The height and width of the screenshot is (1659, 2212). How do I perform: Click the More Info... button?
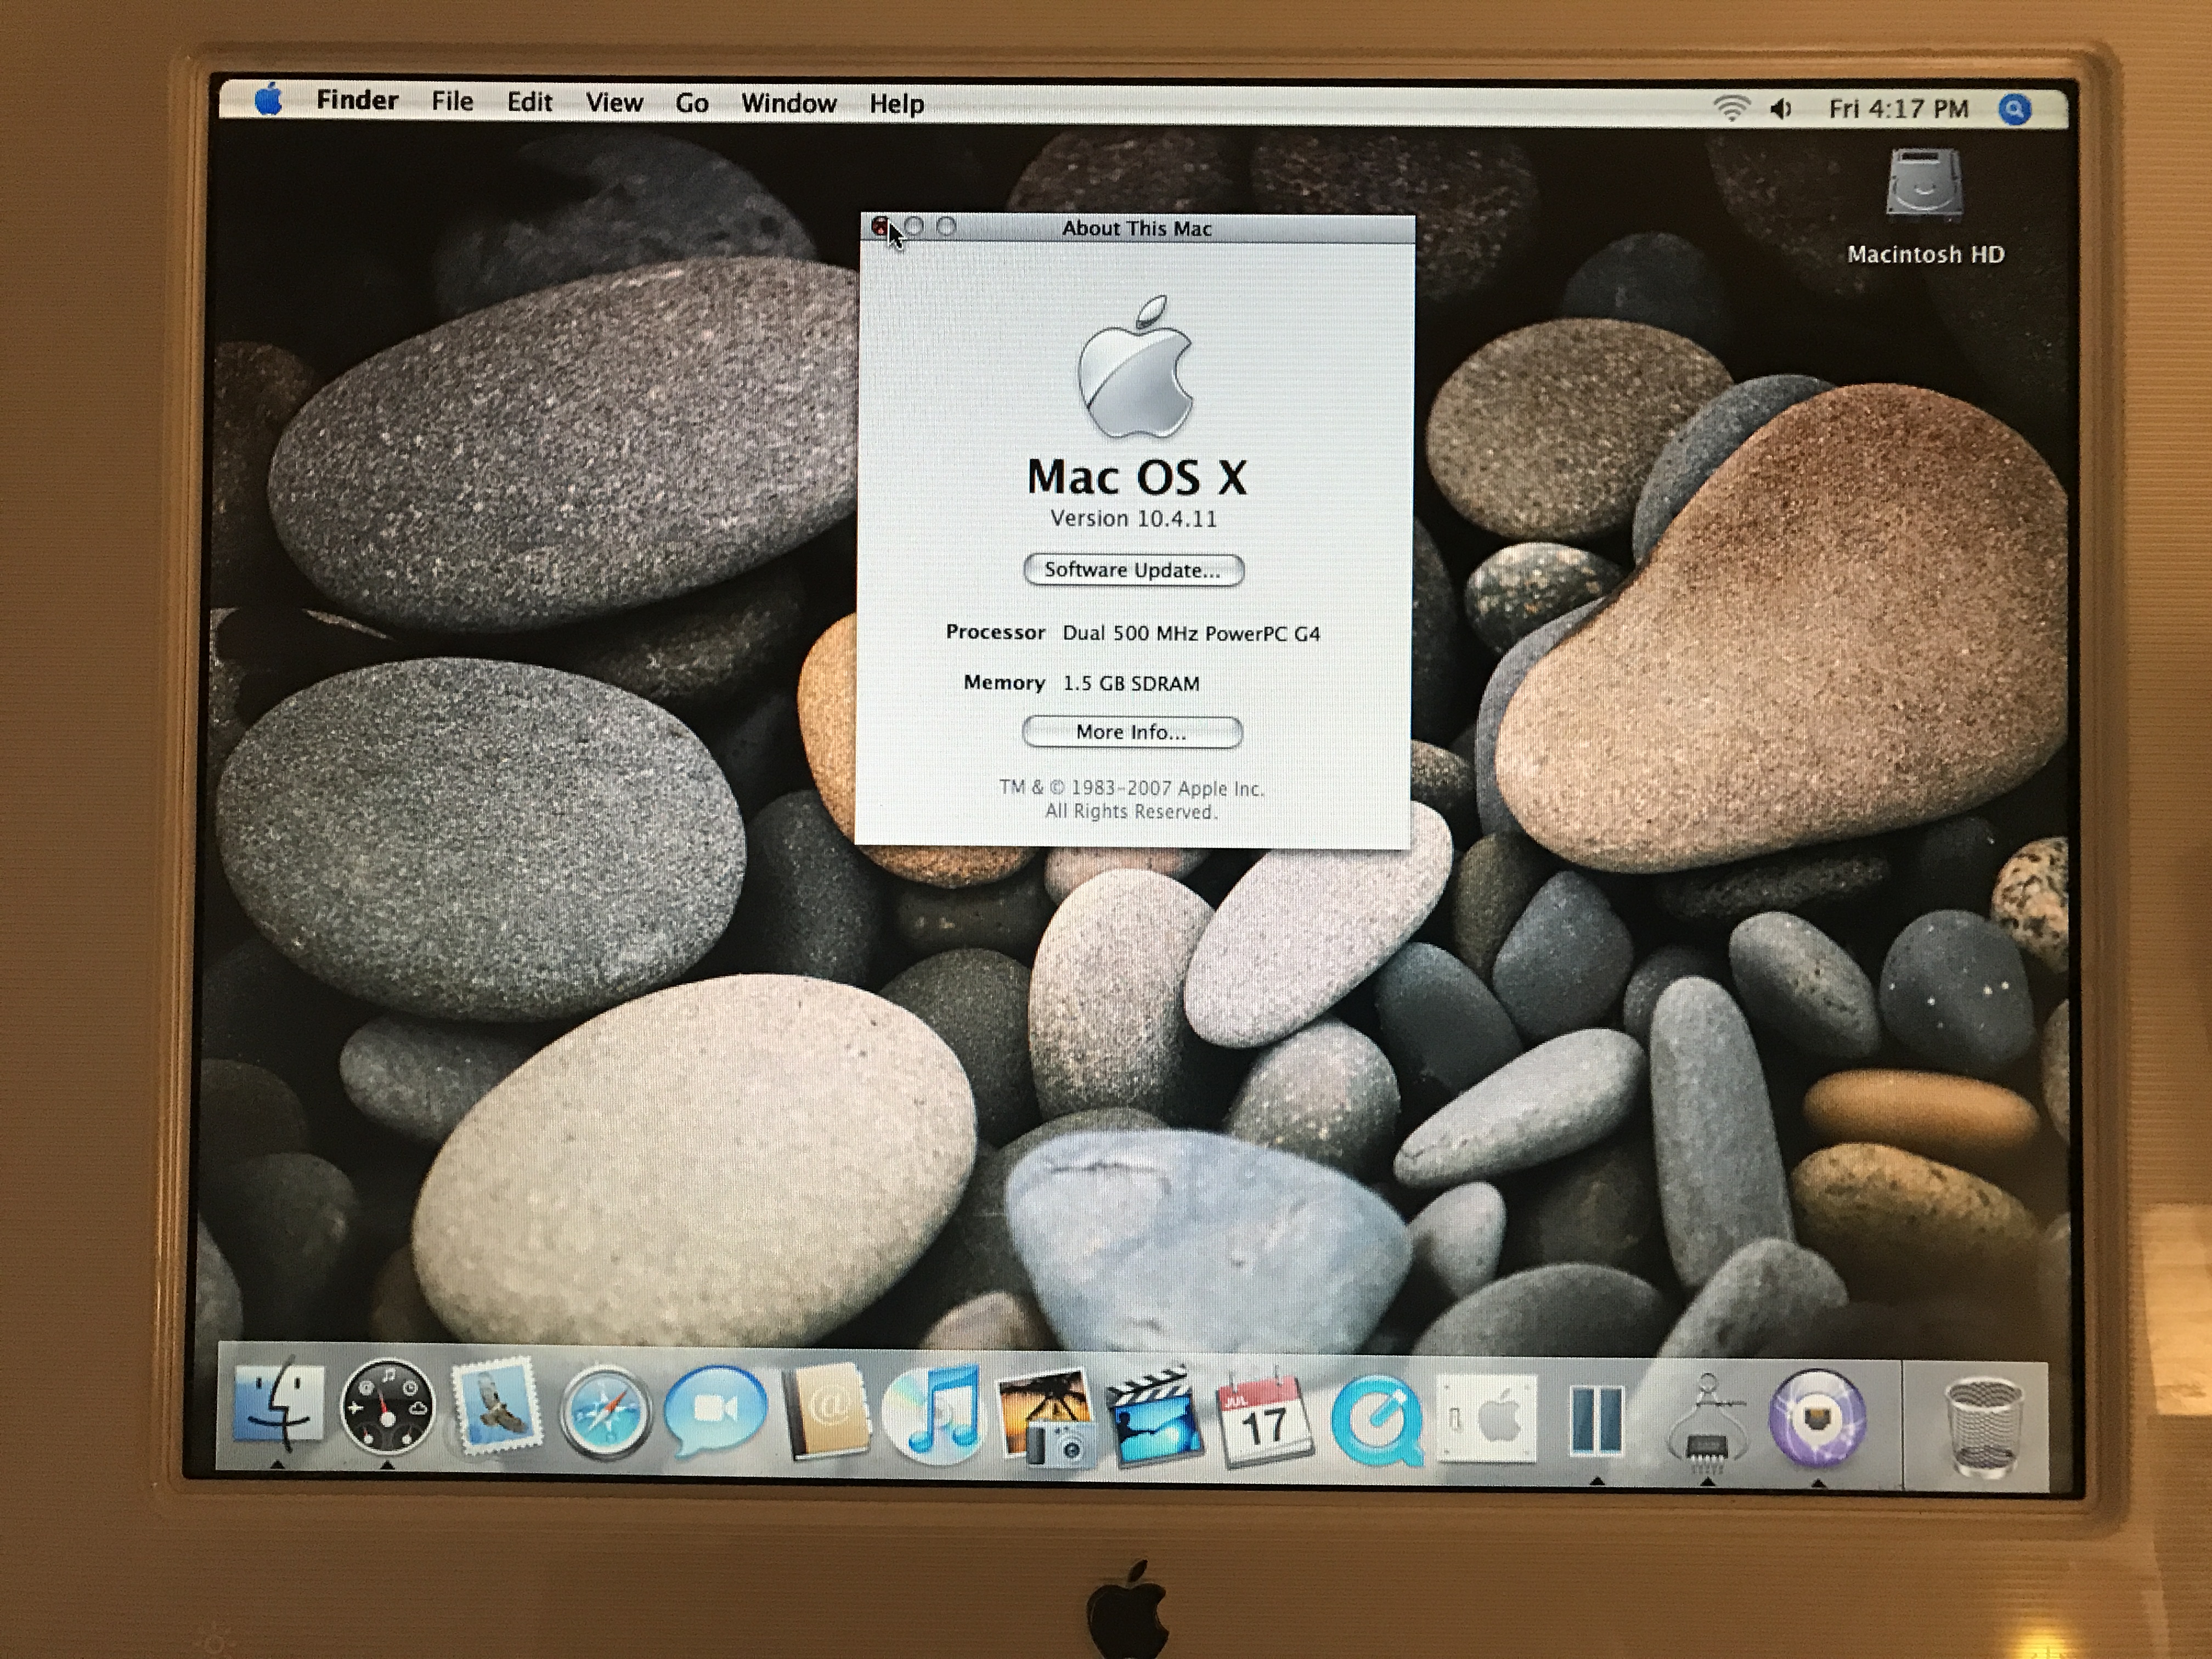click(1132, 732)
